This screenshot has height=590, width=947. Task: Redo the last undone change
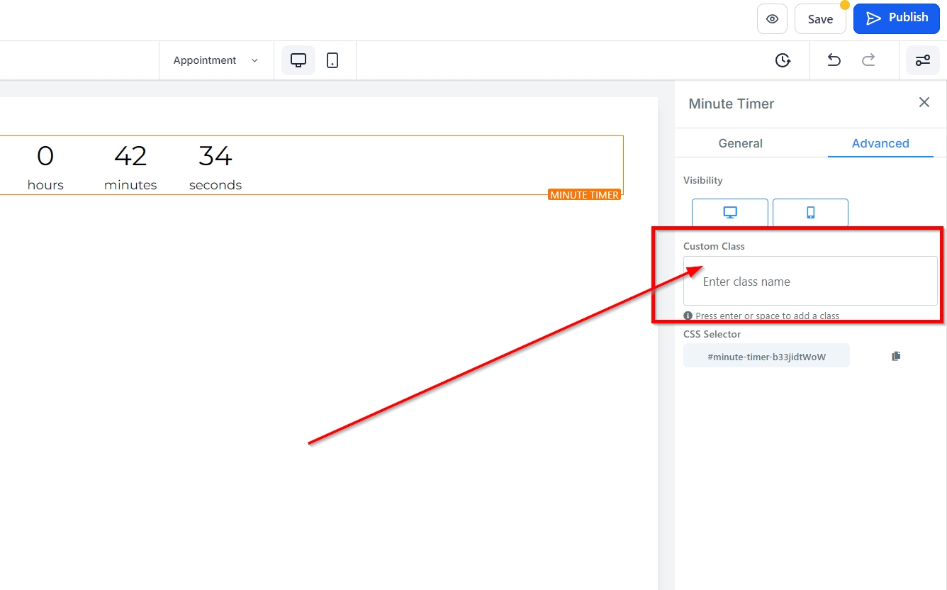[868, 60]
